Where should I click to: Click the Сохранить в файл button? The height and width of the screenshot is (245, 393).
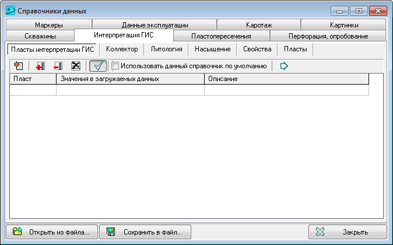(145, 232)
